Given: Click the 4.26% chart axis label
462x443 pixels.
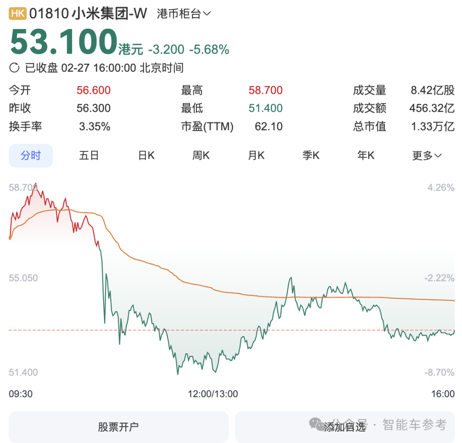Looking at the screenshot, I should (x=441, y=187).
